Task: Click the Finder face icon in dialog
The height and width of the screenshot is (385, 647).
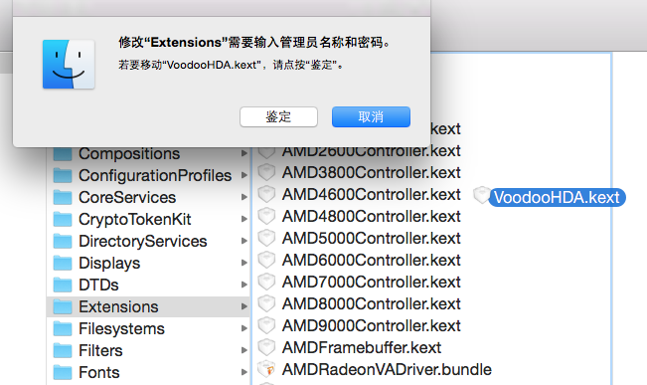Action: 69,64
